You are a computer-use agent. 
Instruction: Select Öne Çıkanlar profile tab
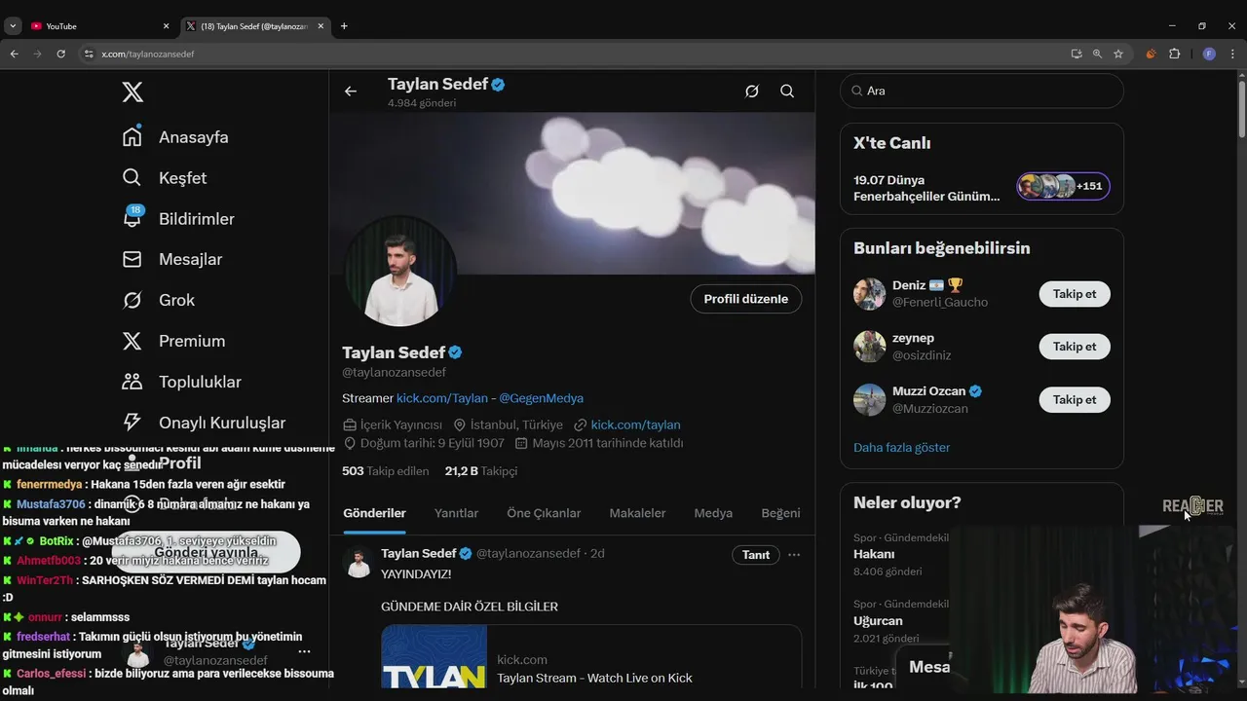point(544,513)
